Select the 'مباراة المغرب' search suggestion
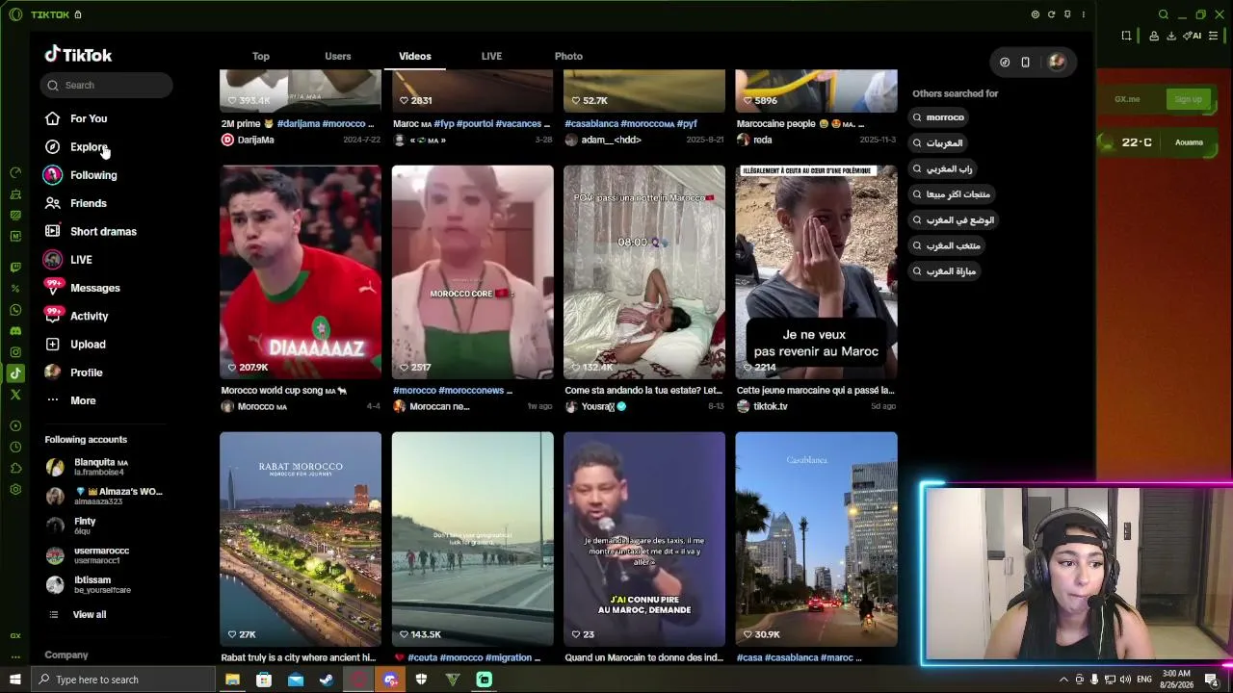Image resolution: width=1233 pixels, height=693 pixels. click(x=945, y=271)
